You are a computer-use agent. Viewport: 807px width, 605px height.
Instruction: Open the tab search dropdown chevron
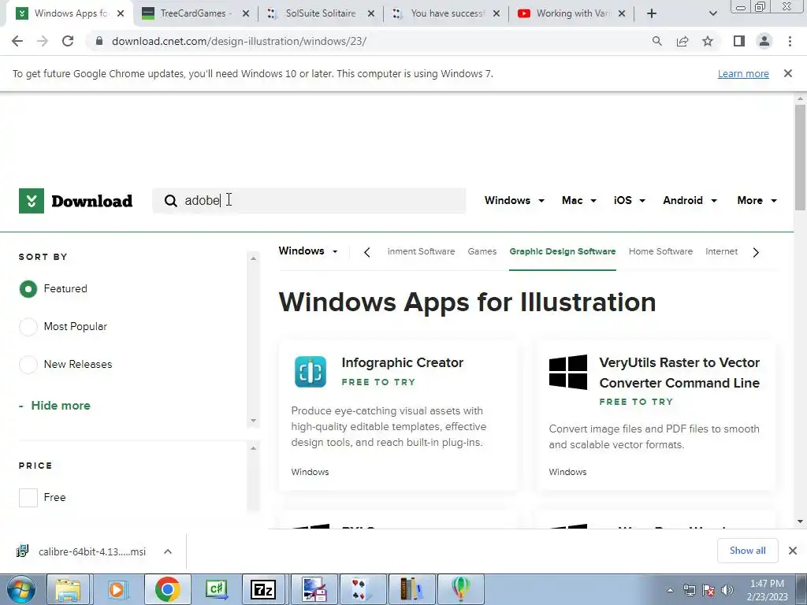712,13
